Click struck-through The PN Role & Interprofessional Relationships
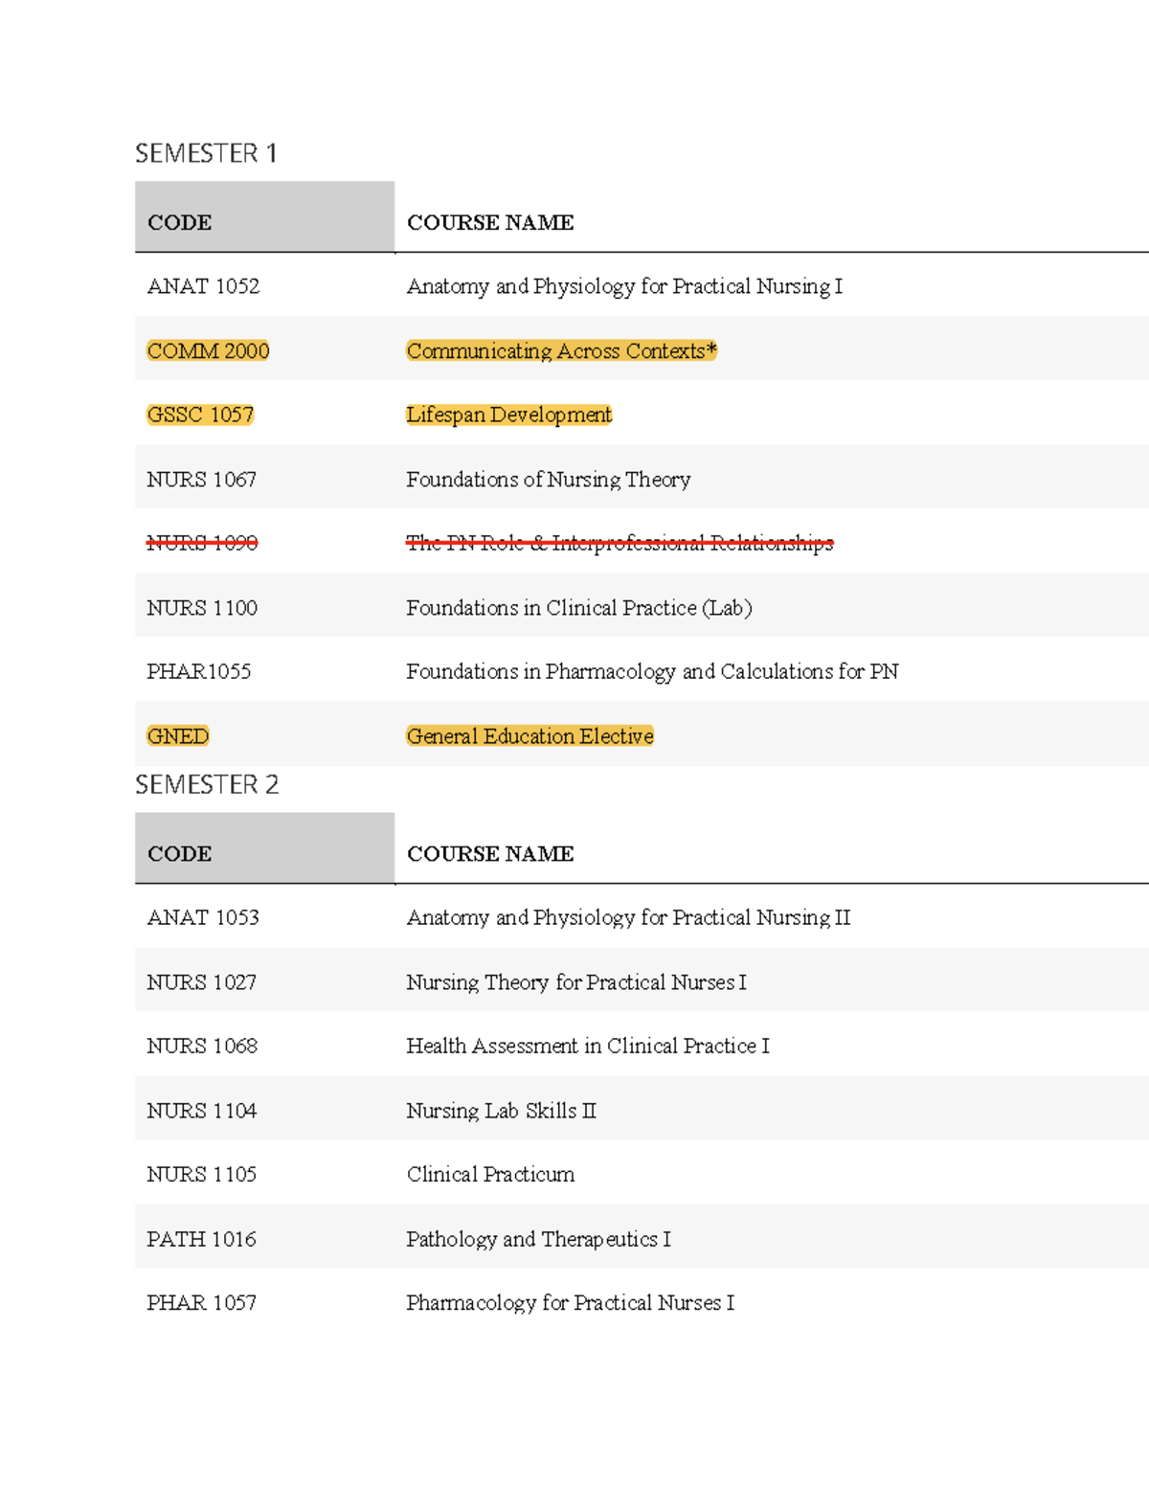The image size is (1149, 1487). click(620, 543)
